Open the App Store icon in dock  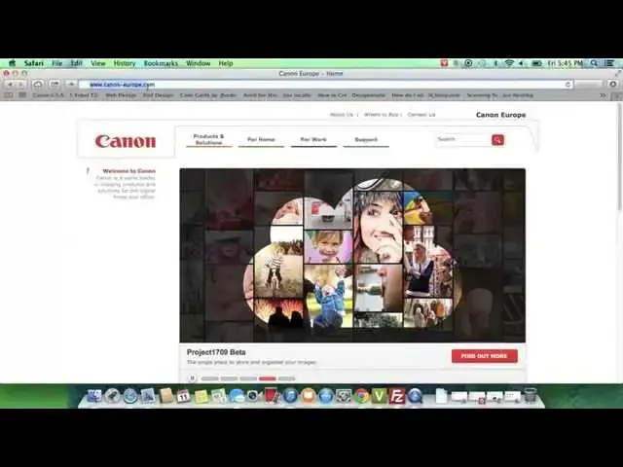326,396
